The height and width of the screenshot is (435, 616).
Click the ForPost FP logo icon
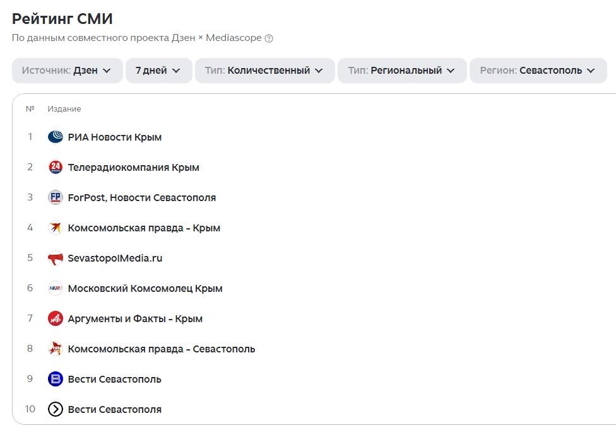click(x=56, y=197)
